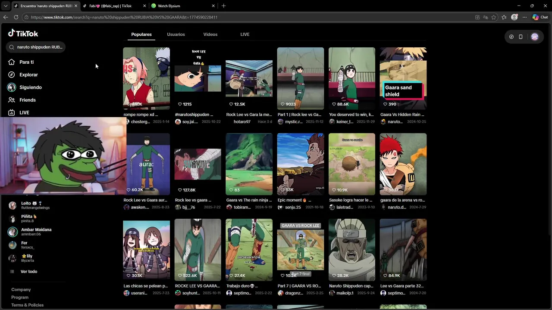Open the 'rompe rompe xd' video thumbnail
Image resolution: width=552 pixels, height=310 pixels.
tap(146, 78)
